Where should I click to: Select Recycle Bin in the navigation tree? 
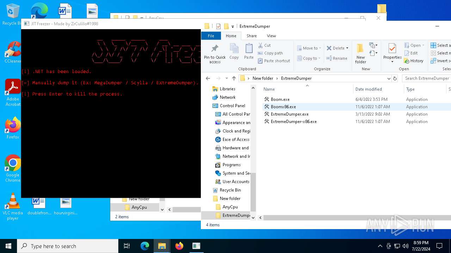coord(230,190)
